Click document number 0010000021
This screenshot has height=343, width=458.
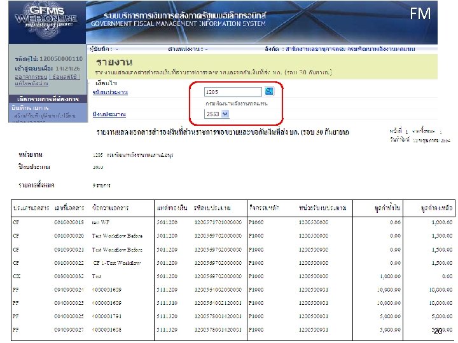click(69, 250)
